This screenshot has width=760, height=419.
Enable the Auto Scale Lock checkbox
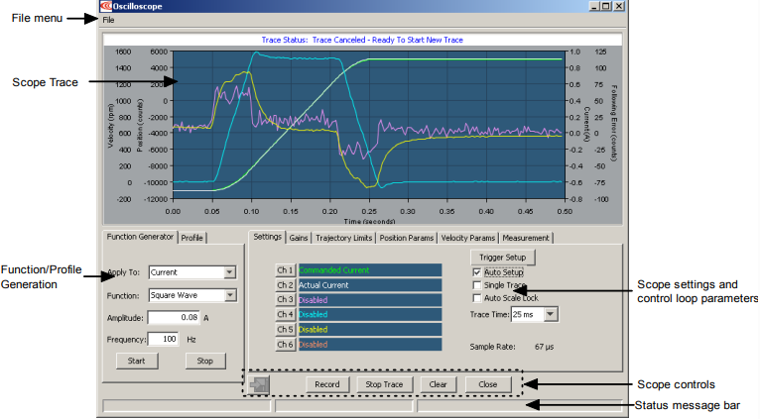tap(477, 298)
